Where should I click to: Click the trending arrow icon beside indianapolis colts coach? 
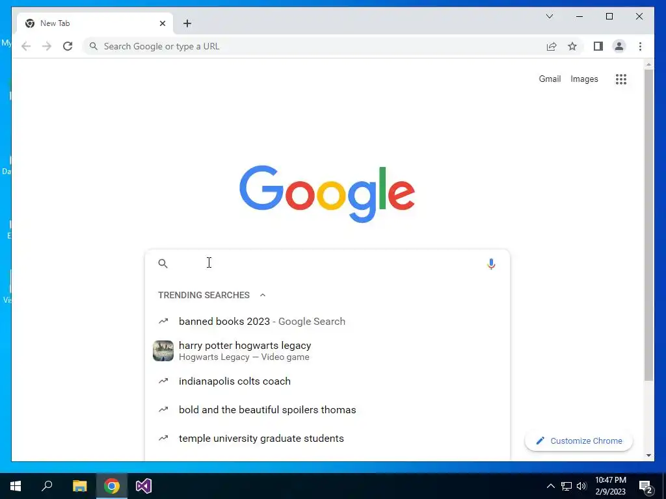163,381
